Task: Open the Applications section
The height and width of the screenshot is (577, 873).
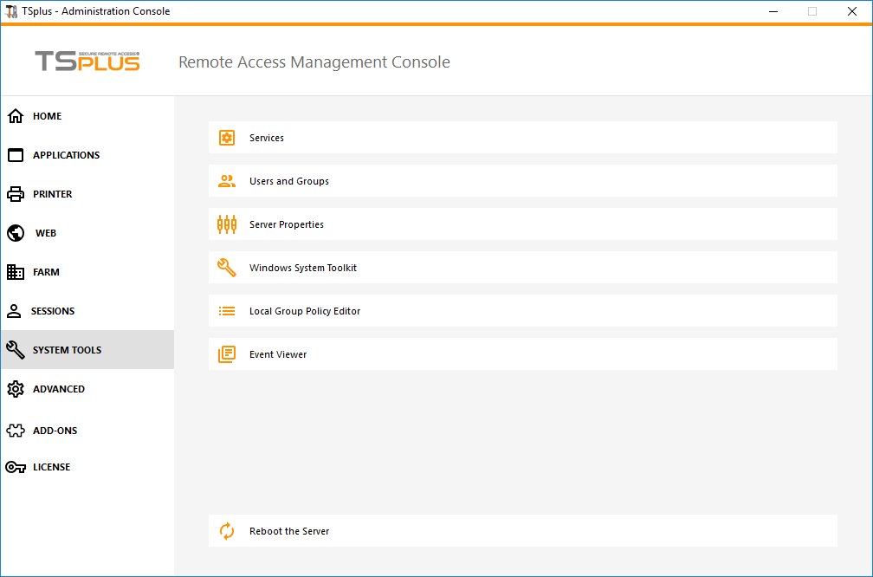Action: (x=66, y=154)
